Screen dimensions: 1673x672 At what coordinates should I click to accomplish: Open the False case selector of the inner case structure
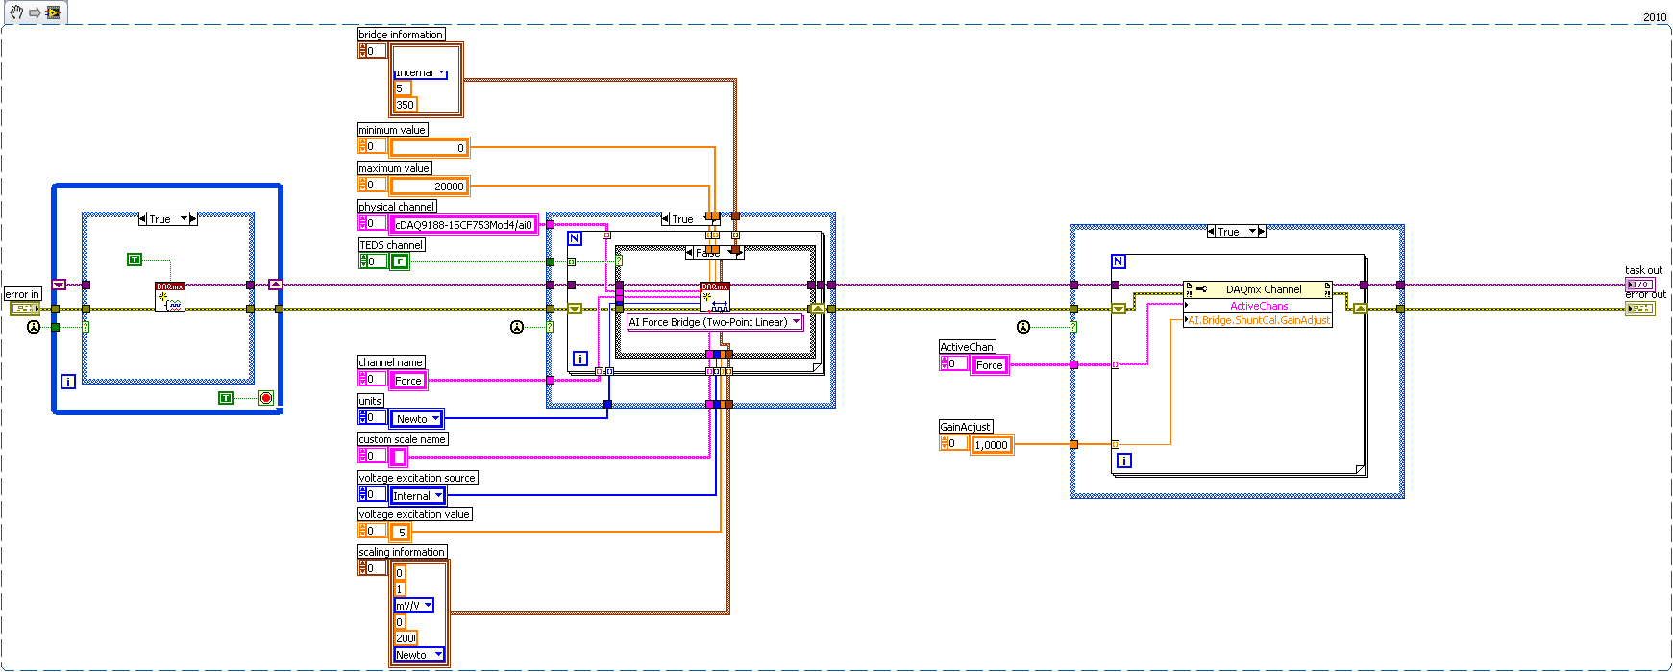pos(714,252)
